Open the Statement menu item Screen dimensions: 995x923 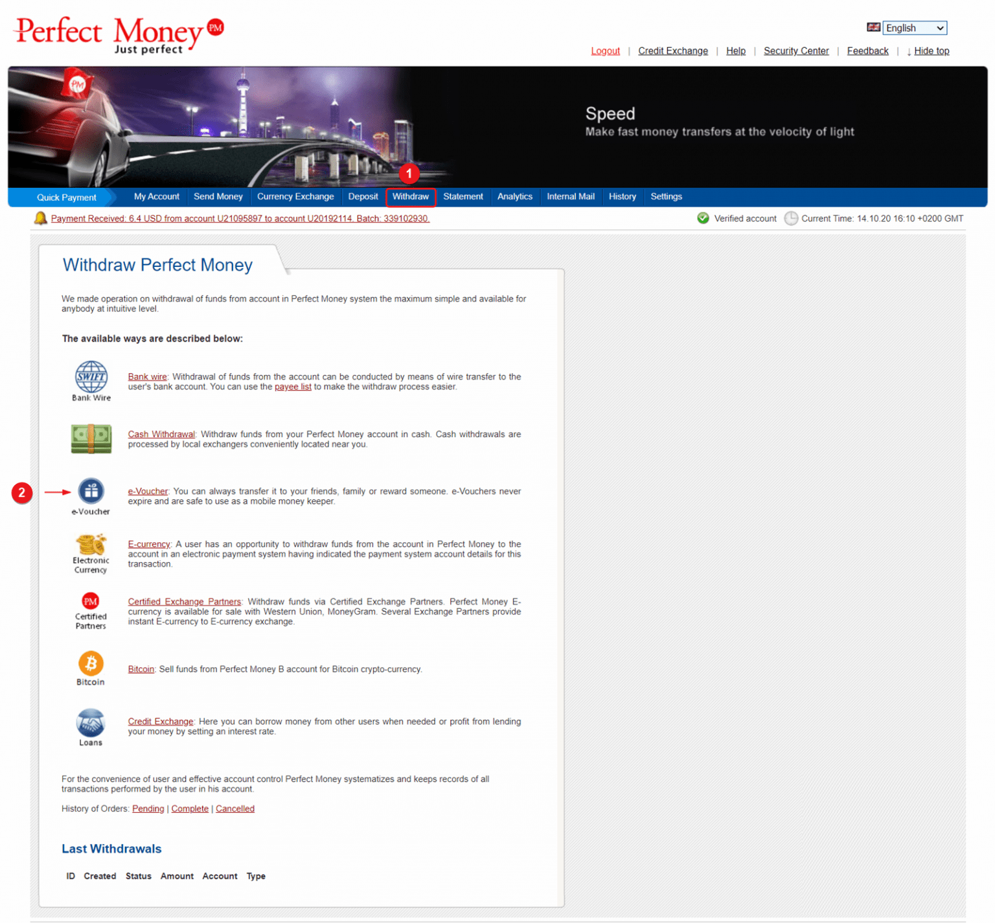(463, 196)
